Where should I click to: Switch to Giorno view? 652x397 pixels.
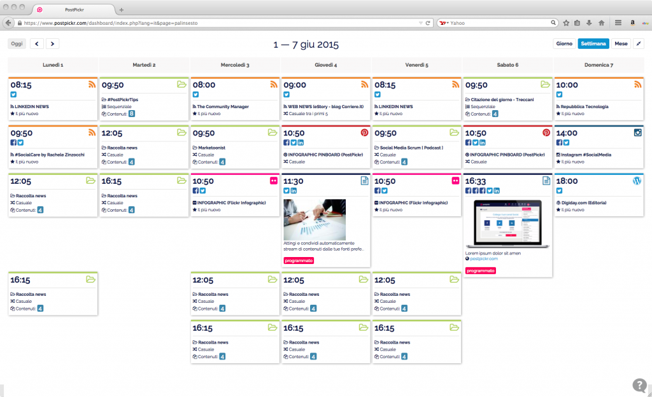click(564, 44)
